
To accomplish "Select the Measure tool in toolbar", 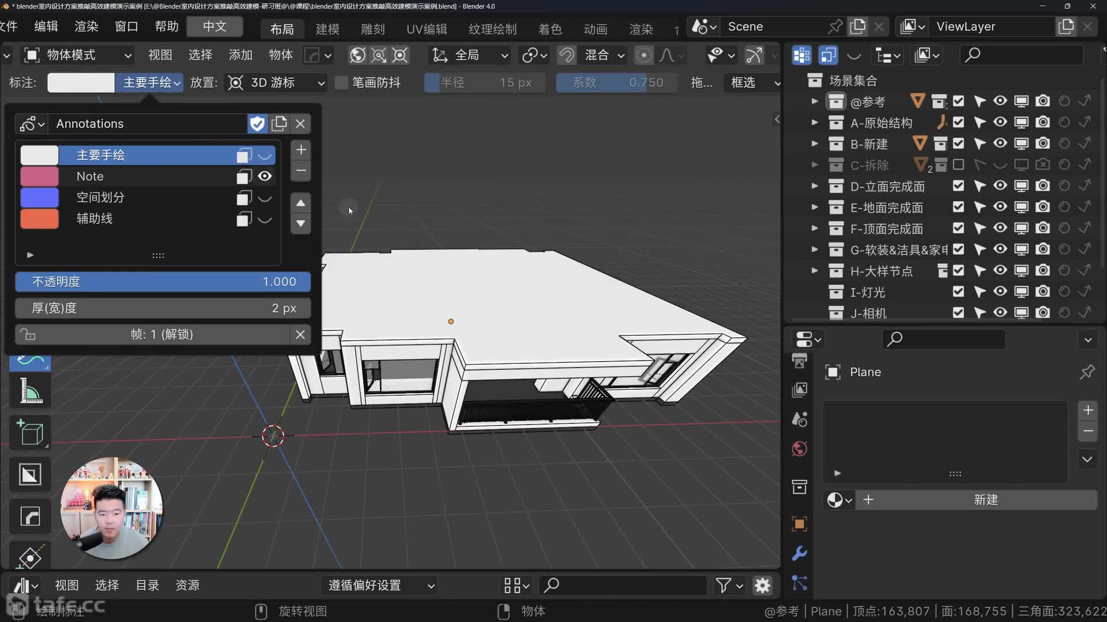I will (x=30, y=391).
